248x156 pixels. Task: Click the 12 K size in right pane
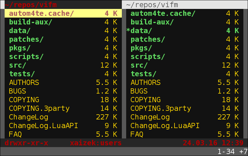230,65
